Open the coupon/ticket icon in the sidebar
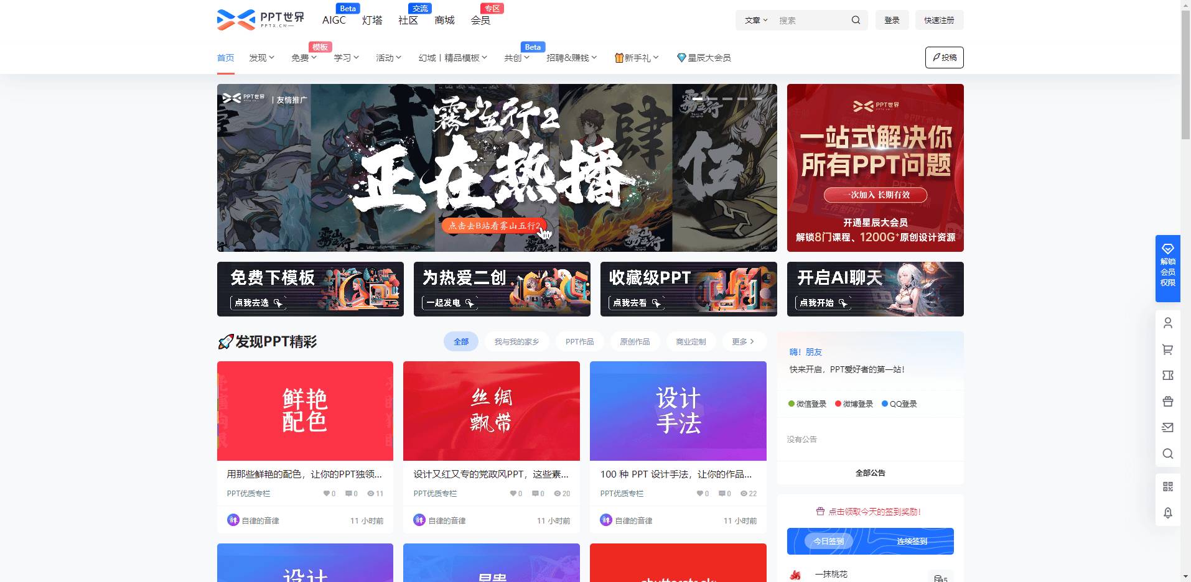 (1168, 375)
